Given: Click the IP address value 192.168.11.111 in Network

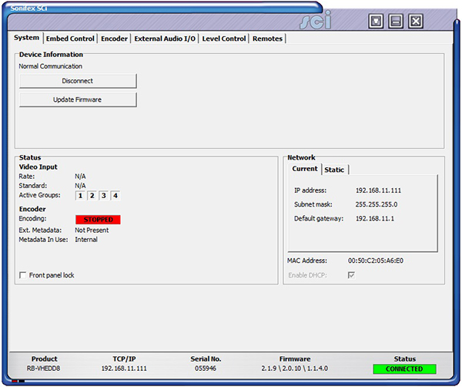Looking at the screenshot, I should click(x=378, y=190).
